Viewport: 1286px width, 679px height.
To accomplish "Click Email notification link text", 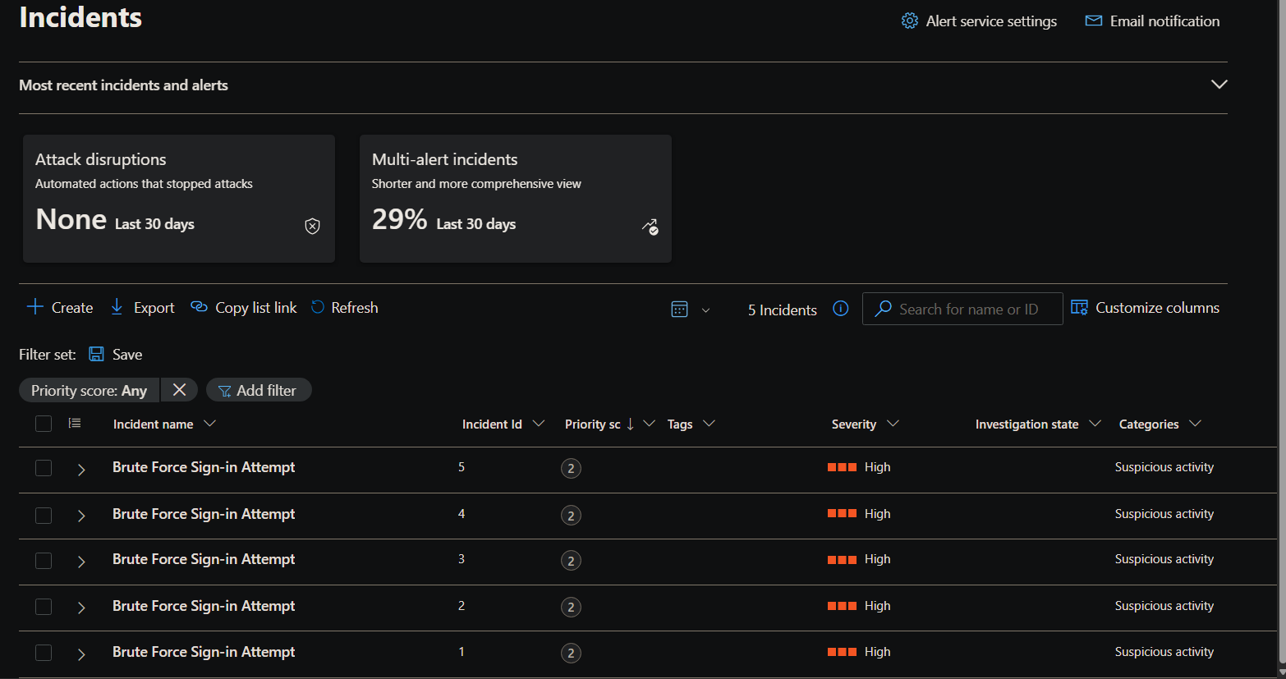I will (x=1165, y=21).
